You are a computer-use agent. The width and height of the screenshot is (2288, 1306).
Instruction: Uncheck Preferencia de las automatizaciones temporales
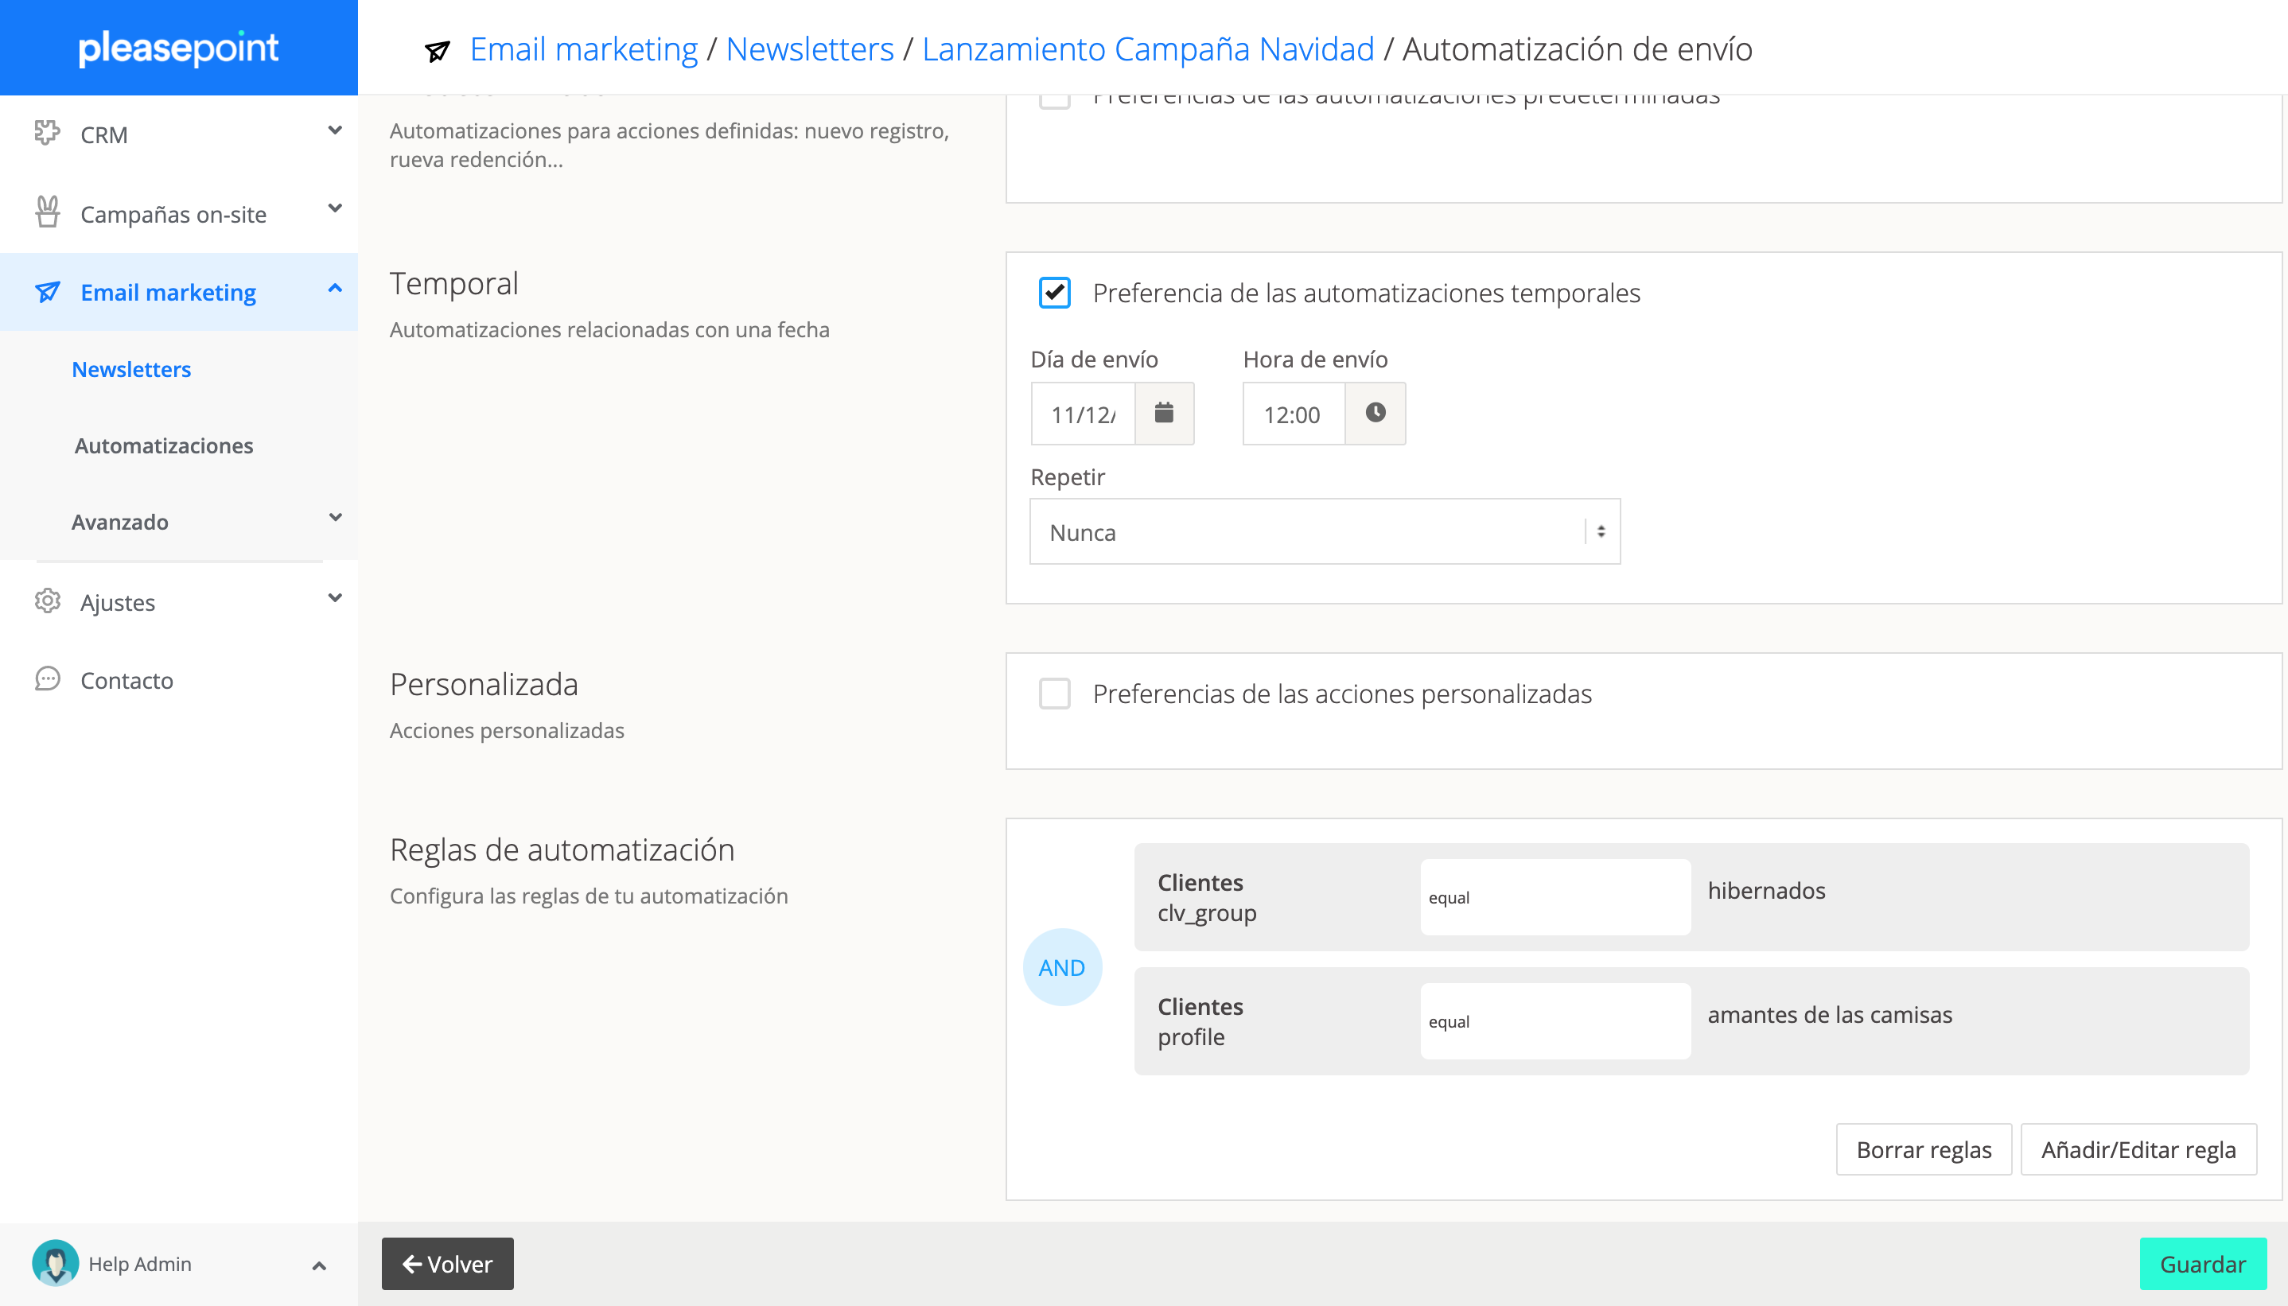coord(1054,293)
